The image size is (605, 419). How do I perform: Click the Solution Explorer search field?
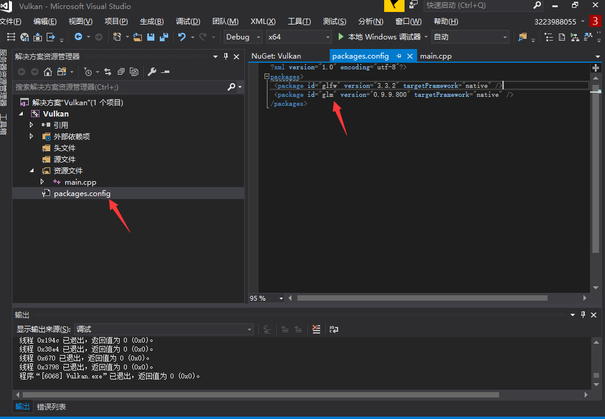click(120, 87)
